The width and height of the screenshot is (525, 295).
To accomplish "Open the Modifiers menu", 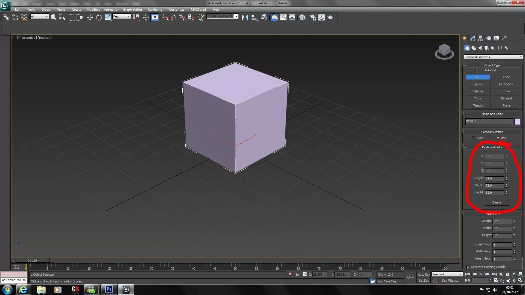I will coord(93,9).
